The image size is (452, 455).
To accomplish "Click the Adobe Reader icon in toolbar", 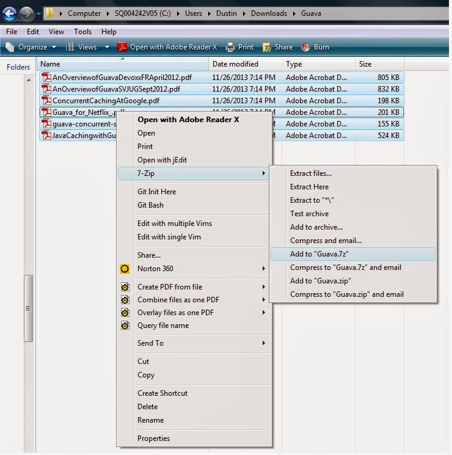I will (122, 47).
